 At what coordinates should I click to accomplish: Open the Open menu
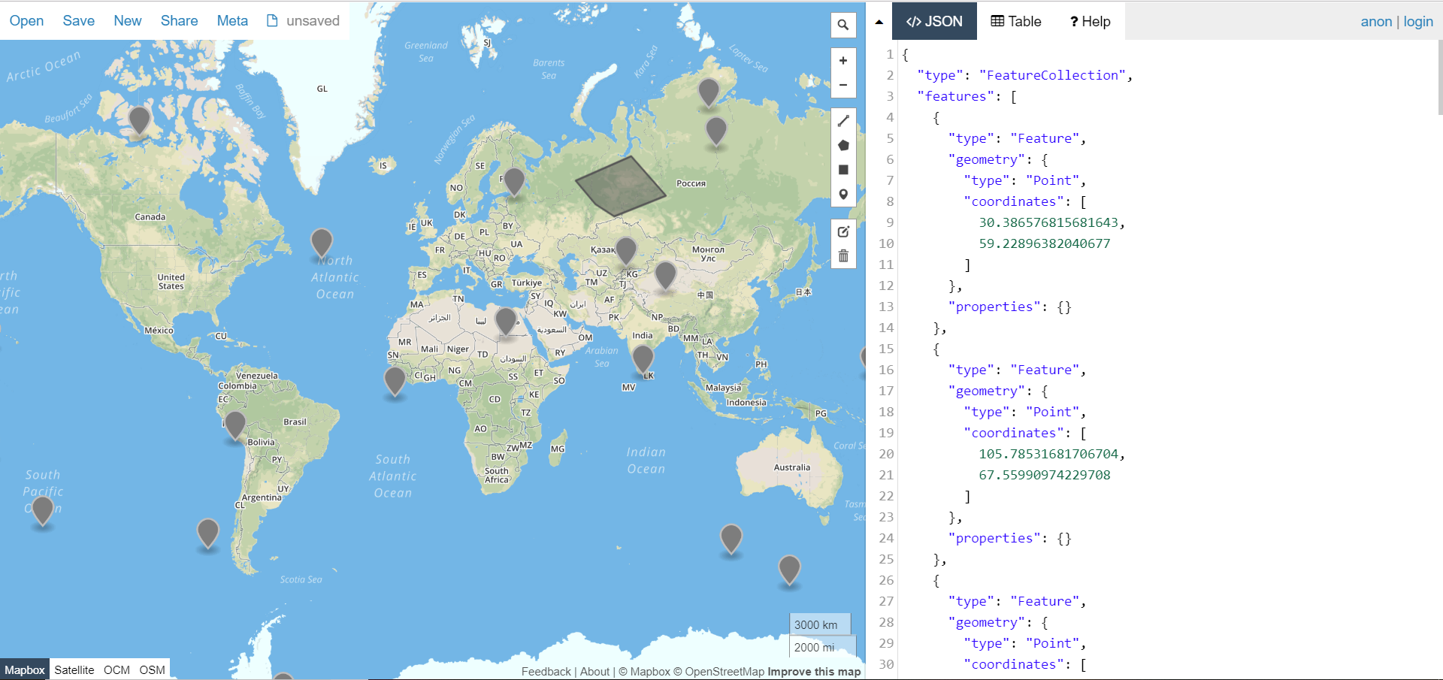pos(26,20)
